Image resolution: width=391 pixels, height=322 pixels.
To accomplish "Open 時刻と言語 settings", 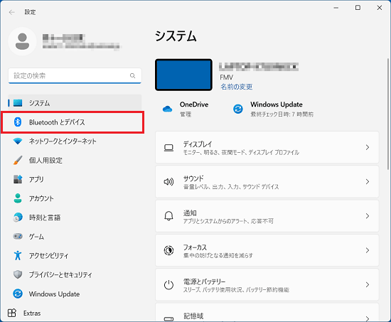I will [75, 218].
